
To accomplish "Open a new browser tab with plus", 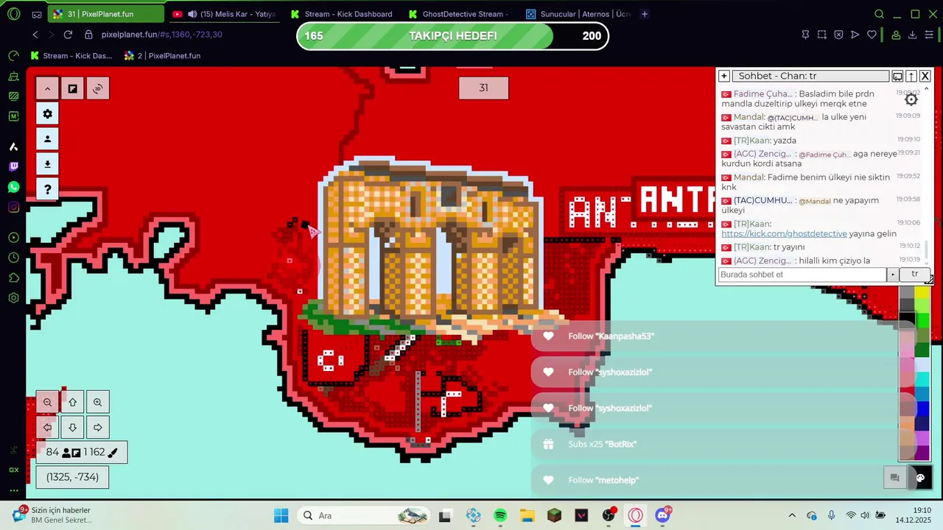I will (645, 14).
